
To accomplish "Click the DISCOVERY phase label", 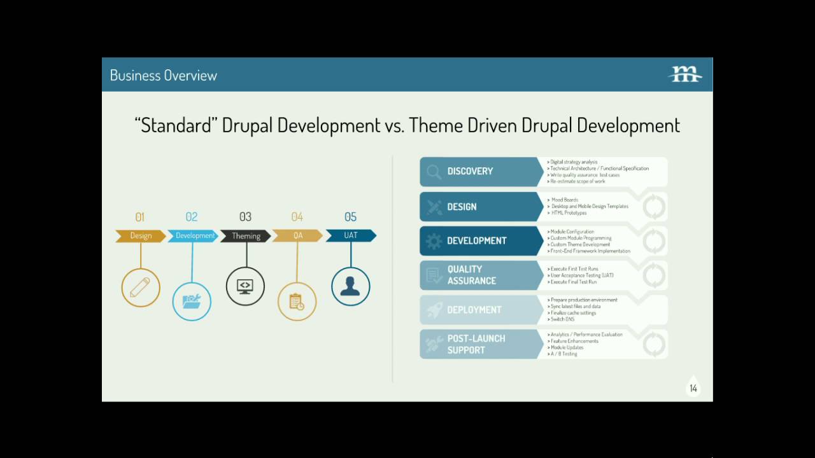I will coord(470,171).
